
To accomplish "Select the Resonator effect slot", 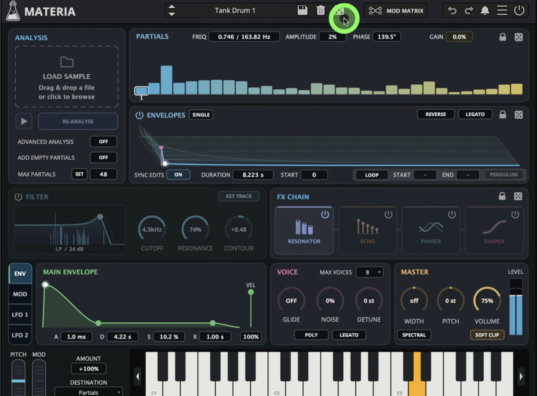I will pos(304,230).
